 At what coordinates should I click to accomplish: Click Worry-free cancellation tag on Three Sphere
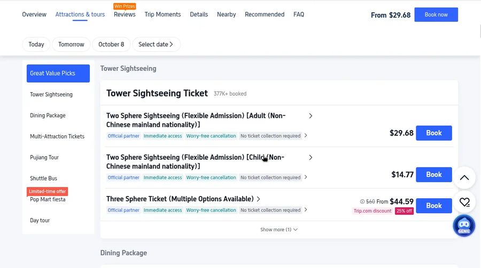point(211,210)
